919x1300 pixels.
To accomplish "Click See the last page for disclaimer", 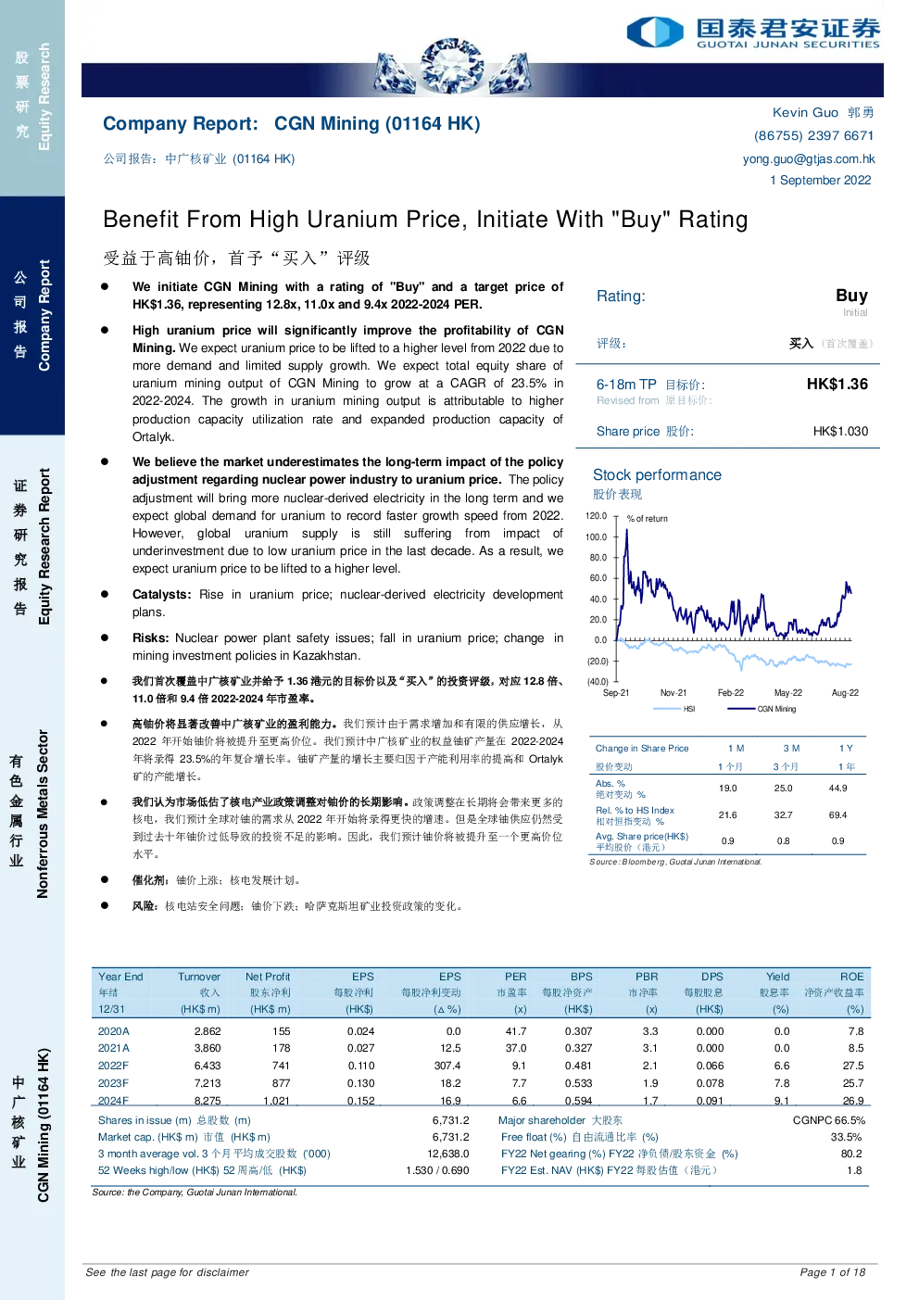I will click(167, 1272).
